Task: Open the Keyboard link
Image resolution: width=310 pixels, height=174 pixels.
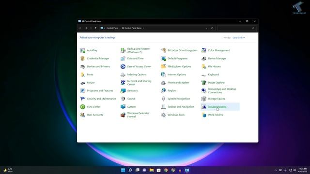Action: (x=213, y=74)
